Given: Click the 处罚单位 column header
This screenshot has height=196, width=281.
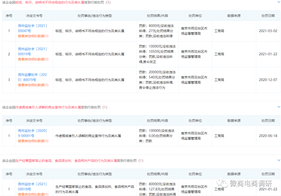Looking at the screenshot, I should pos(195,16).
